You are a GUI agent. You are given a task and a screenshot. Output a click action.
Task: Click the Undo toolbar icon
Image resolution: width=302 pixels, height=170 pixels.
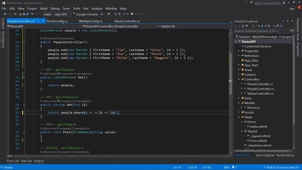[32, 14]
